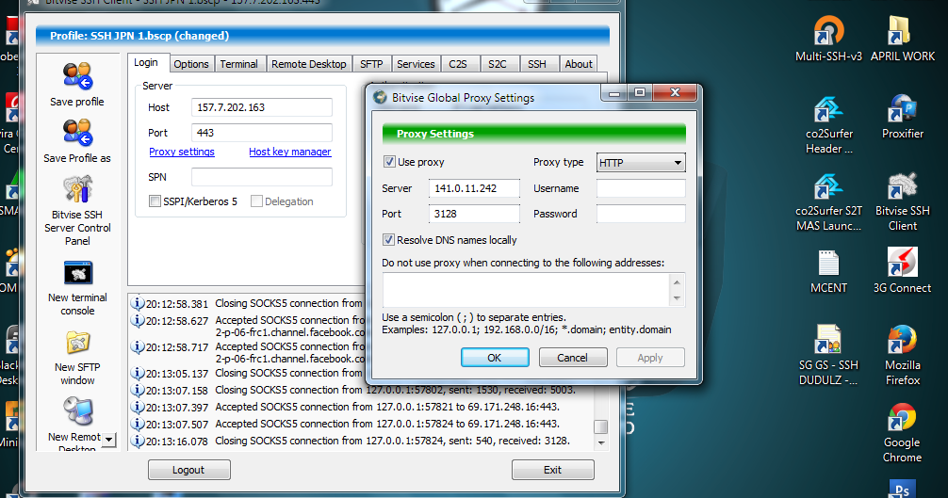Viewport: 948px width, 498px height.
Task: Click info icon of 20:12:58.381 log entry
Action: [x=138, y=303]
